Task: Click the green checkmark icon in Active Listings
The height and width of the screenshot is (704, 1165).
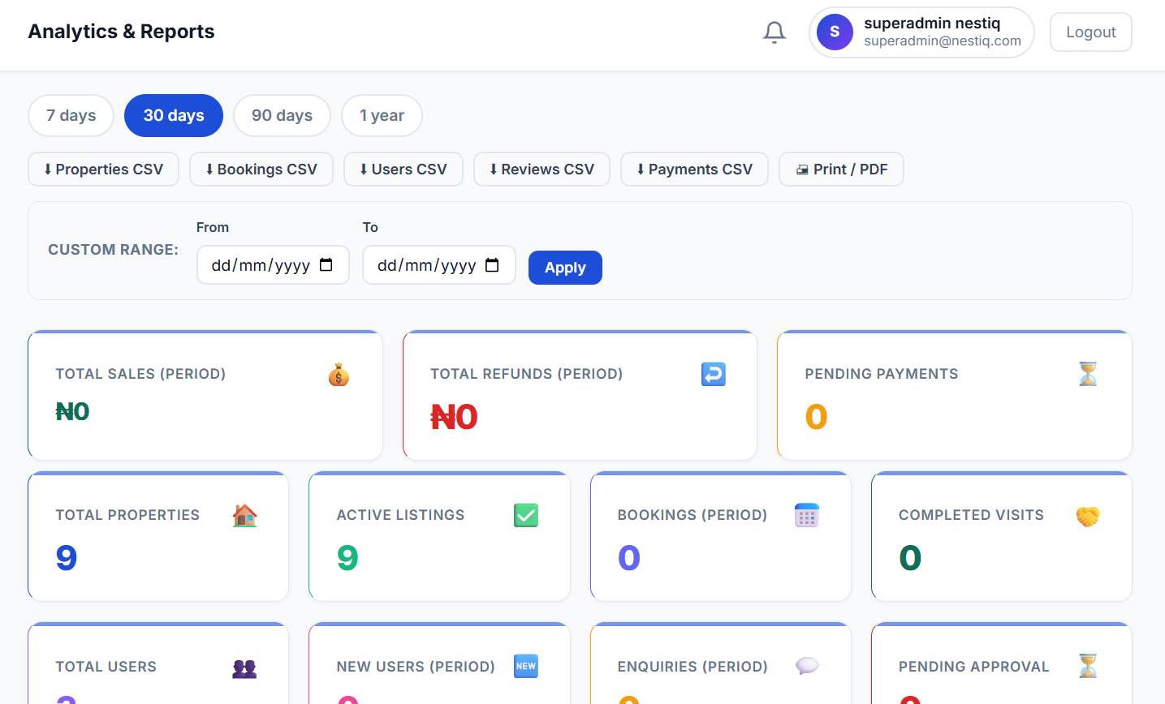Action: point(526,515)
